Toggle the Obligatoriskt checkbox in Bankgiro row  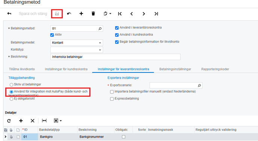click(124, 137)
